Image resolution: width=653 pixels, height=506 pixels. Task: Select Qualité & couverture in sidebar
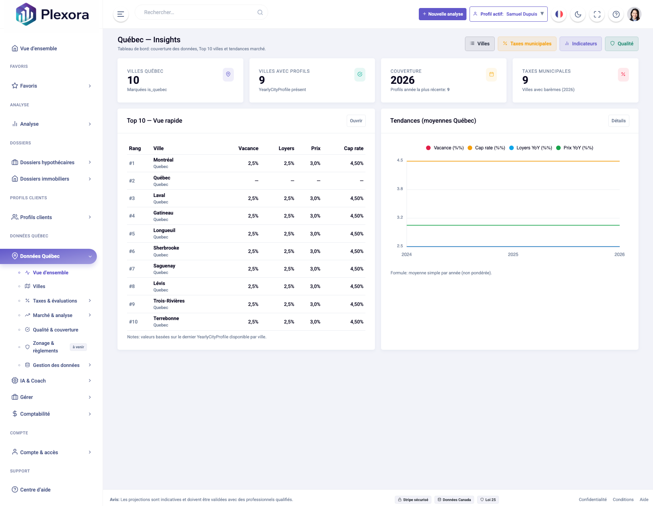[55, 330]
